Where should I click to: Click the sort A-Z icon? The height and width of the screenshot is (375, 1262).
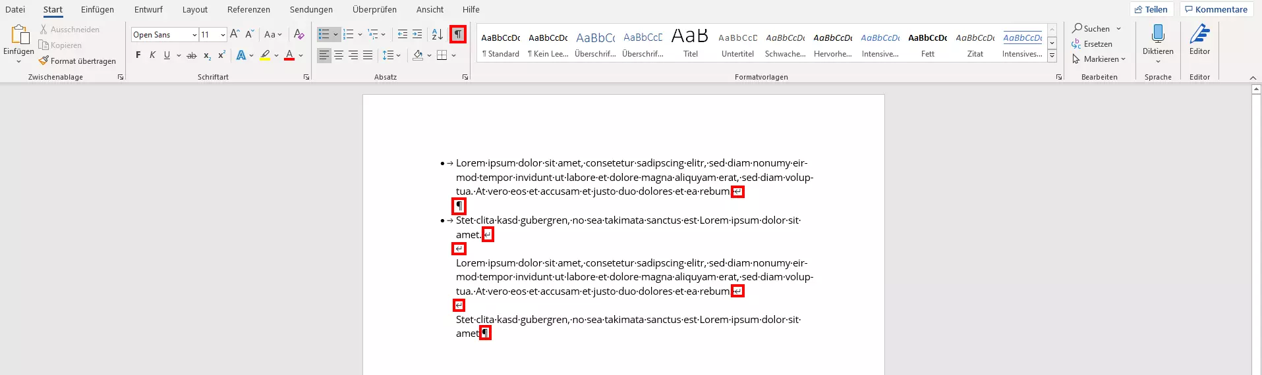[438, 34]
